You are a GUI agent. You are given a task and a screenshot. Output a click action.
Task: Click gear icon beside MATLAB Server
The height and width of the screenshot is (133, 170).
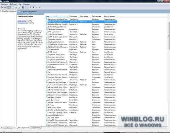pos(47,118)
